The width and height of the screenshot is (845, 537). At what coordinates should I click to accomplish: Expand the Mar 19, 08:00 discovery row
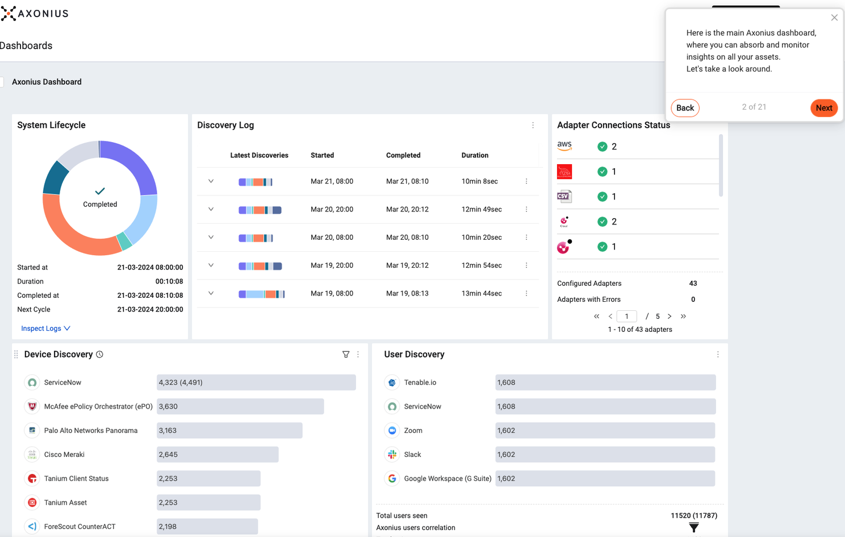pos(211,293)
